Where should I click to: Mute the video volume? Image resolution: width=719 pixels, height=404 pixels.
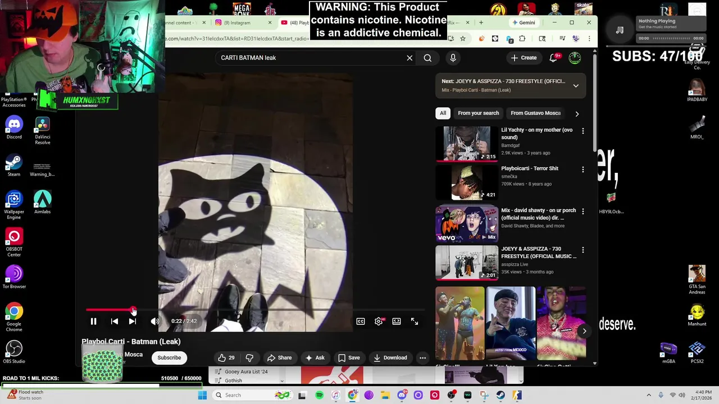154,321
